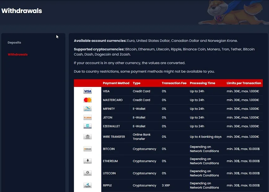Click the LITECOIN payment method name

click(x=109, y=173)
